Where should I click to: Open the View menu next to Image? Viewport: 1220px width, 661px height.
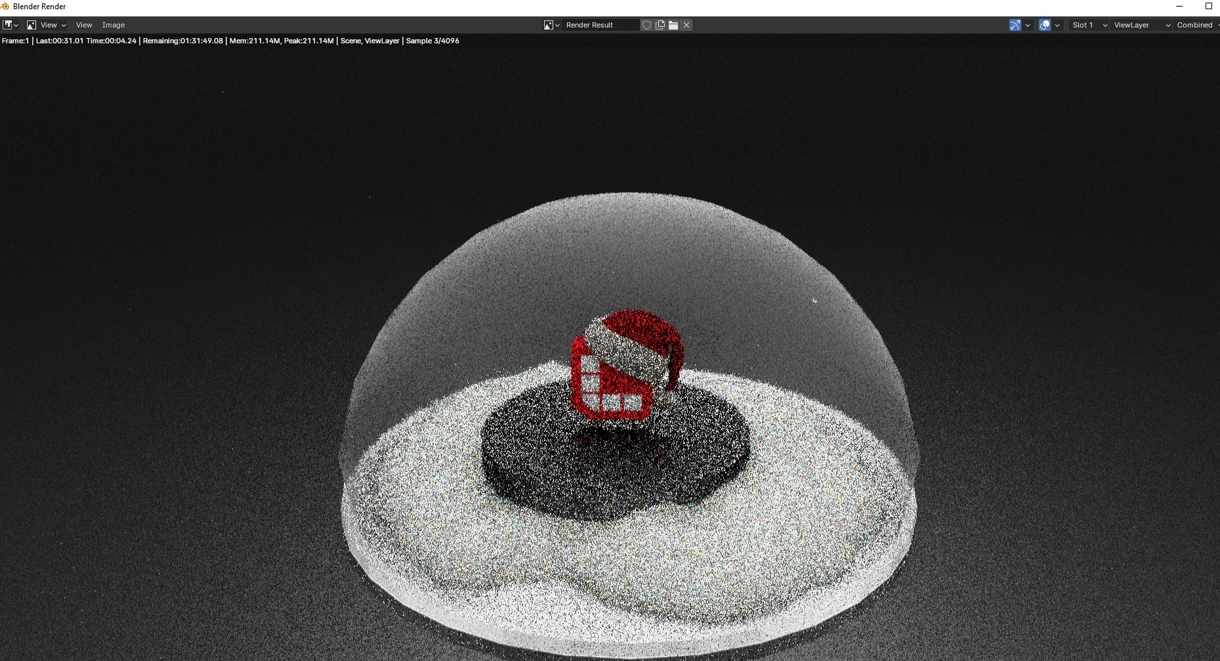84,25
